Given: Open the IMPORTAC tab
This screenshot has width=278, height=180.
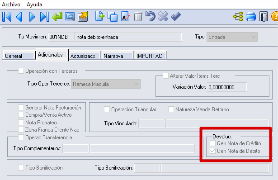Looking at the screenshot, I should tap(151, 56).
